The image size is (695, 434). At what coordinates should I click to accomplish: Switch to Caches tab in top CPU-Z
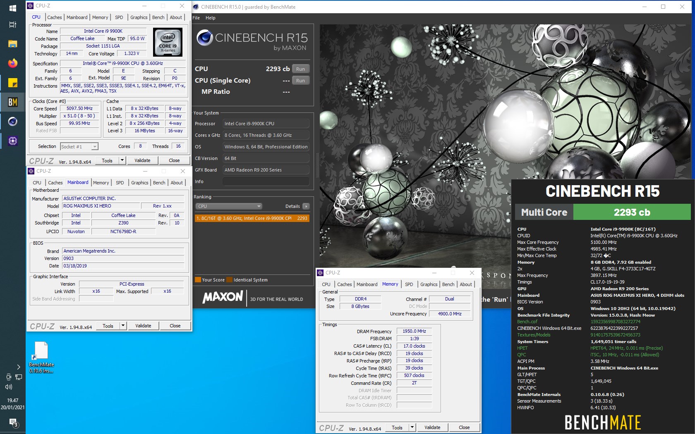[54, 17]
